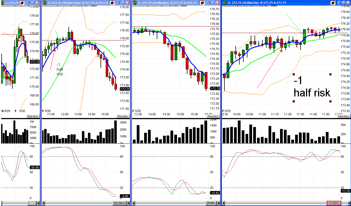Click the red ladybug icon on the 2h40m chart title bar

[202, 3]
